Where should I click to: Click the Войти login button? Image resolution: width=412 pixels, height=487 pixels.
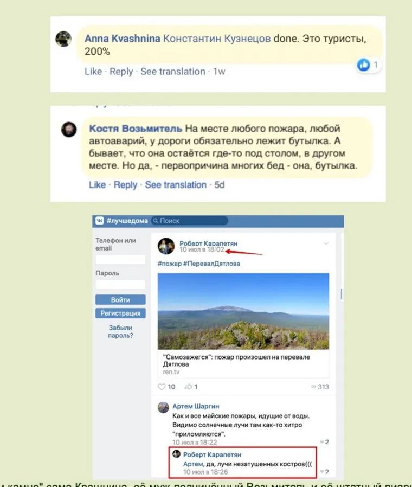pyautogui.click(x=120, y=300)
